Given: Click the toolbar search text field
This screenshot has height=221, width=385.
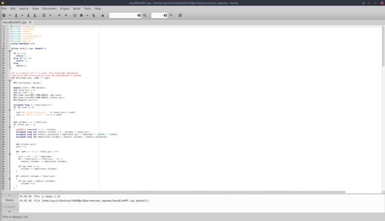Looking at the screenshot, I should point(123,15).
